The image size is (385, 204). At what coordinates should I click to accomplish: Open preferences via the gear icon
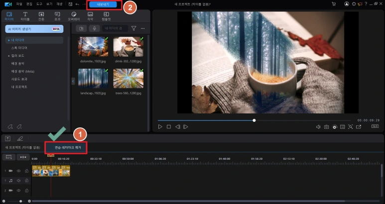click(354, 4)
